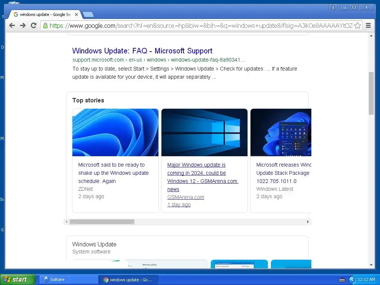Open Microsoft releases Update Stack Package story
Image resolution: width=380 pixels, height=285 pixels.
(x=284, y=173)
